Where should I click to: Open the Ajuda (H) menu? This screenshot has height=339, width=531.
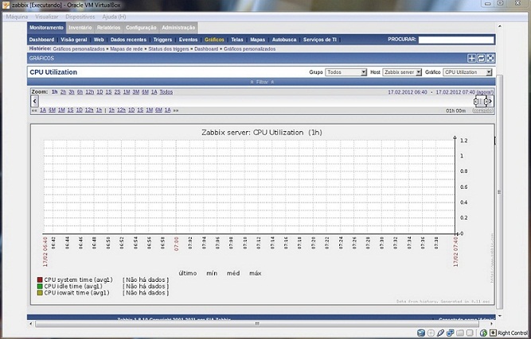point(114,17)
